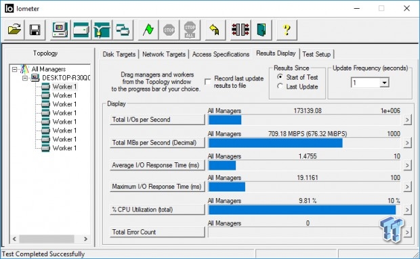The height and width of the screenshot is (259, 420).
Task: Click Test Completed Successfully status text
Action: coord(43,254)
